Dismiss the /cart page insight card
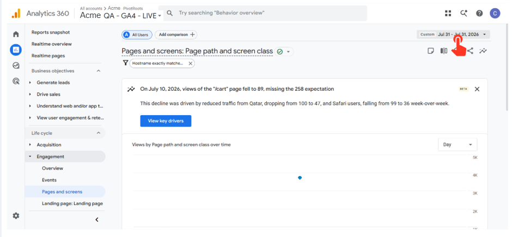This screenshot has height=237, width=512. pos(477,89)
